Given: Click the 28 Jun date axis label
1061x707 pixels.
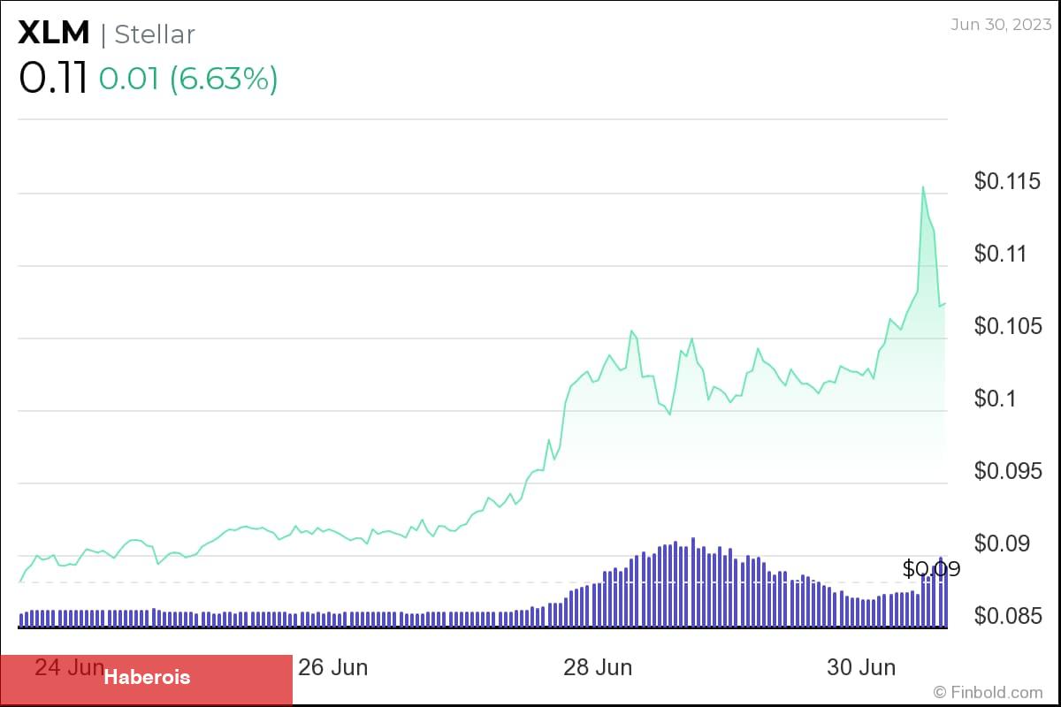Looking at the screenshot, I should click(x=598, y=667).
